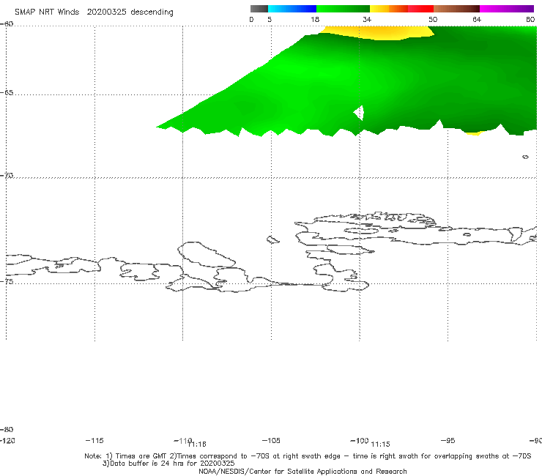Click the latitude label '-65'
The width and height of the screenshot is (542, 476).
(7, 93)
